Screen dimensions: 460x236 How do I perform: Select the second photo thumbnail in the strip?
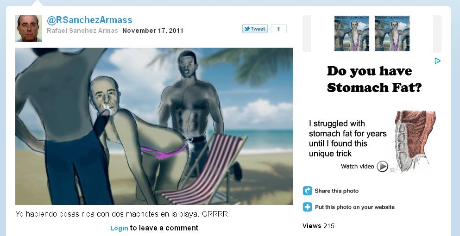click(x=392, y=33)
